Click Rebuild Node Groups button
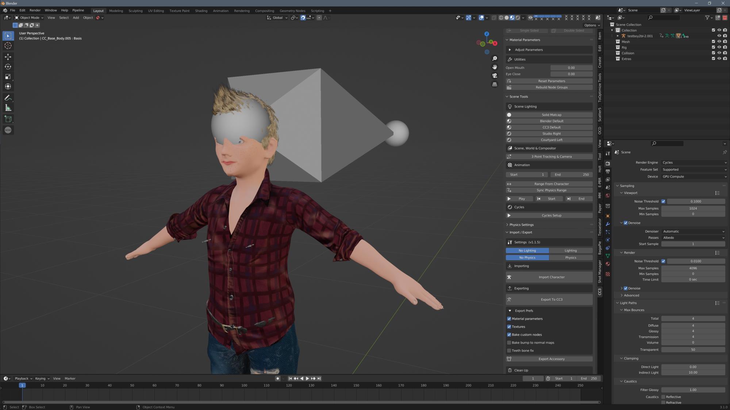Screen dimensions: 730x410 [x=549, y=87]
